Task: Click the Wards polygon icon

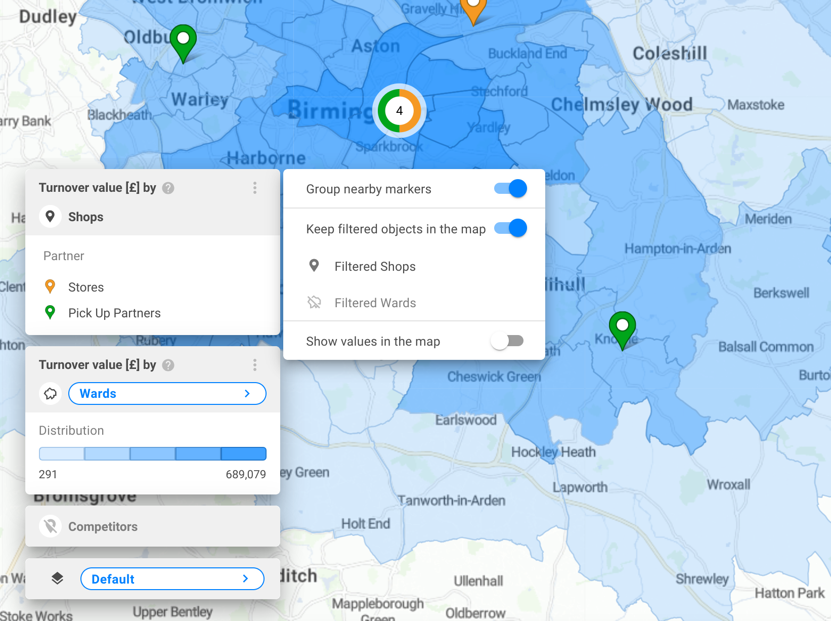Action: tap(51, 394)
